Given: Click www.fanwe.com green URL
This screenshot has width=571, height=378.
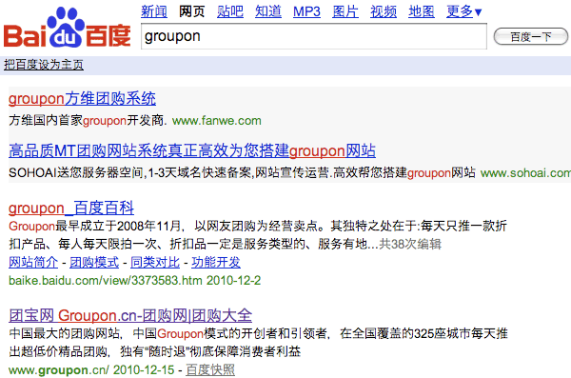Looking at the screenshot, I should pos(217,121).
